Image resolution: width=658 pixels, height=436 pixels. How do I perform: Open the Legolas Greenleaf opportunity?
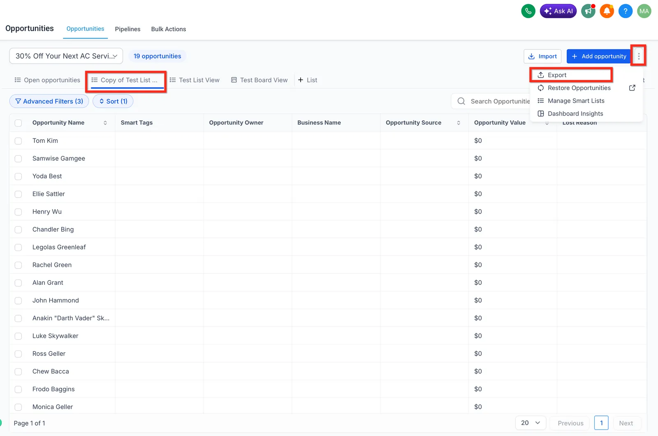(x=59, y=247)
